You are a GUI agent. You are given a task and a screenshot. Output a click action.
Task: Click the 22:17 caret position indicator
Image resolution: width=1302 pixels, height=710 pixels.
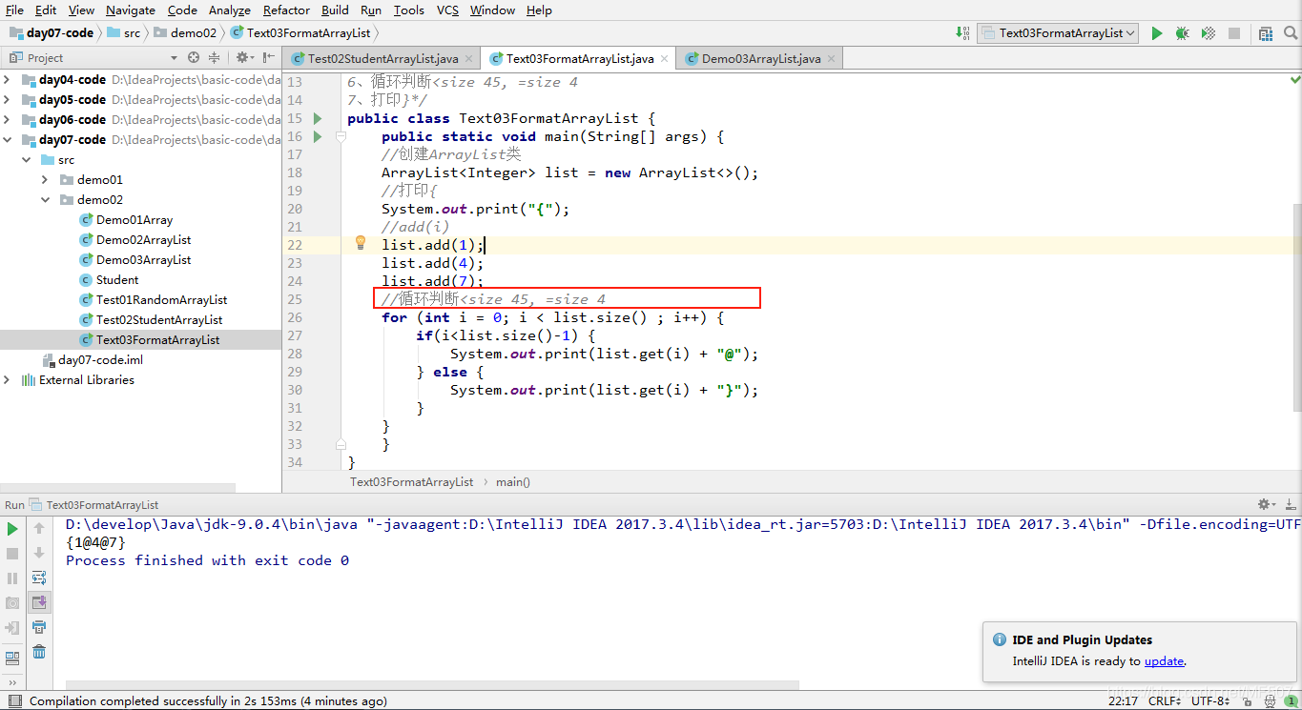pos(1123,700)
